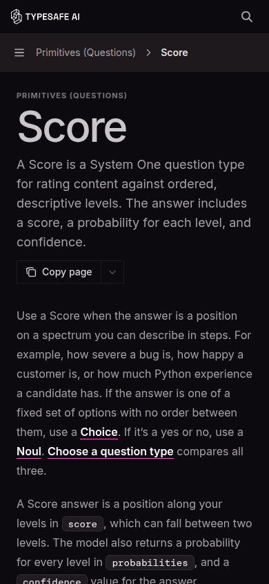Open search with the magnifier icon
This screenshot has width=269, height=584.
[x=247, y=17]
